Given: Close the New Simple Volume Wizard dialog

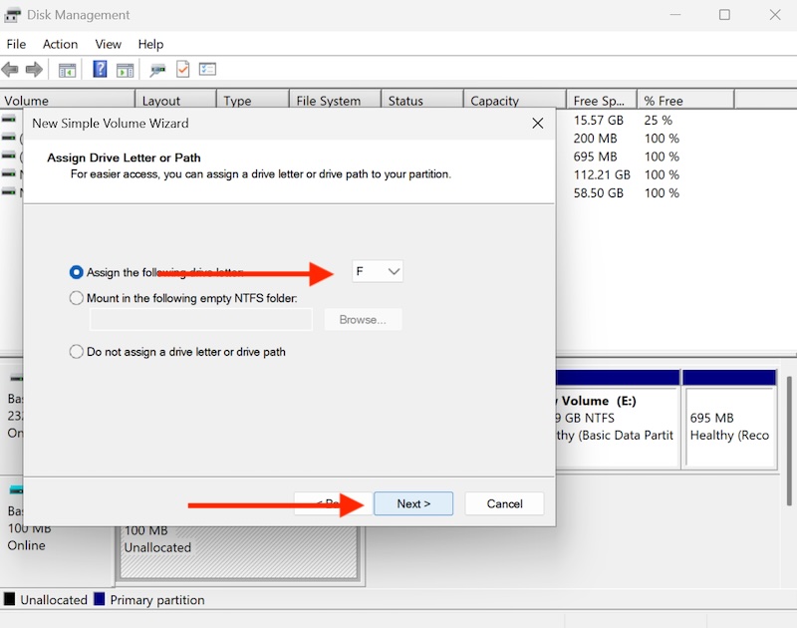Looking at the screenshot, I should (x=537, y=124).
